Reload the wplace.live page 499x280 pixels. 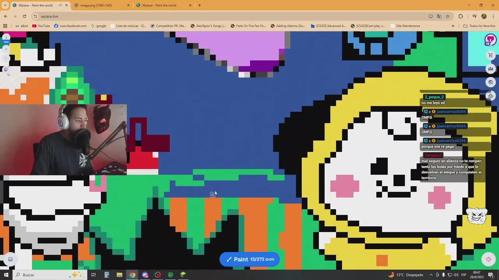[x=24, y=16]
